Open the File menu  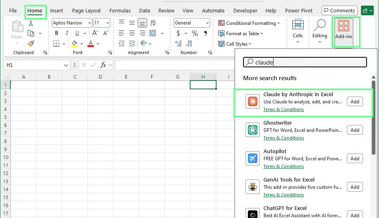coord(13,11)
